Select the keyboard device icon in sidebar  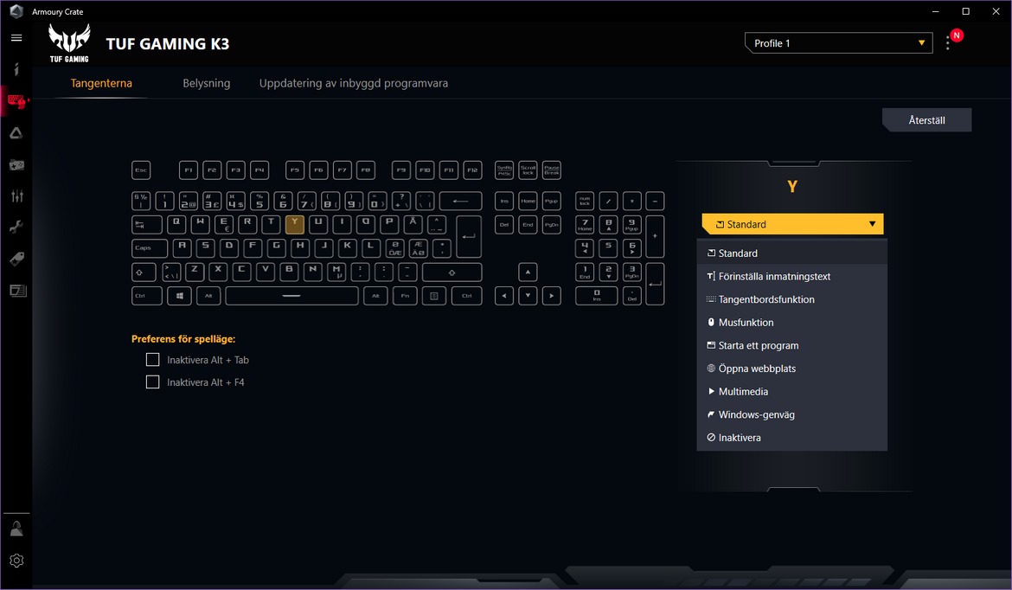point(16,100)
